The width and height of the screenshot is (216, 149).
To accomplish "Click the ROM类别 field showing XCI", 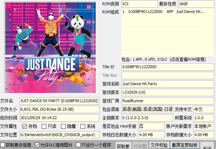I will click(139, 4).
